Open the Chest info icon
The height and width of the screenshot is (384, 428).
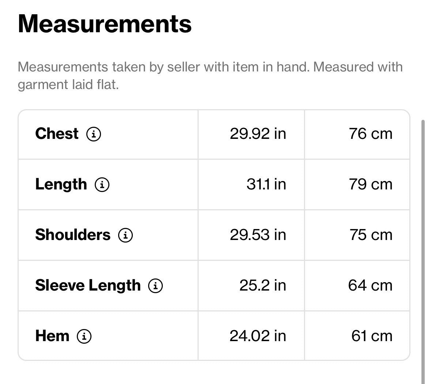[x=94, y=134]
